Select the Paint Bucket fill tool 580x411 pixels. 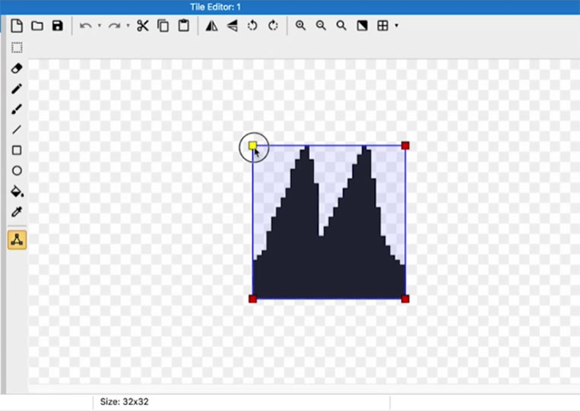click(17, 191)
